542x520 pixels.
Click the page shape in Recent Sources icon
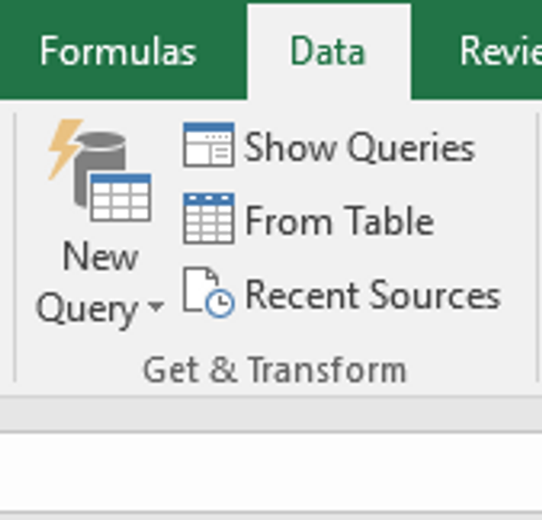200,288
